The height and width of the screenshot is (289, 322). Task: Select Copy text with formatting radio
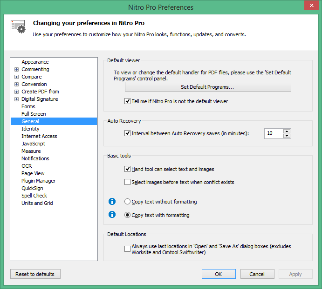[127, 215]
